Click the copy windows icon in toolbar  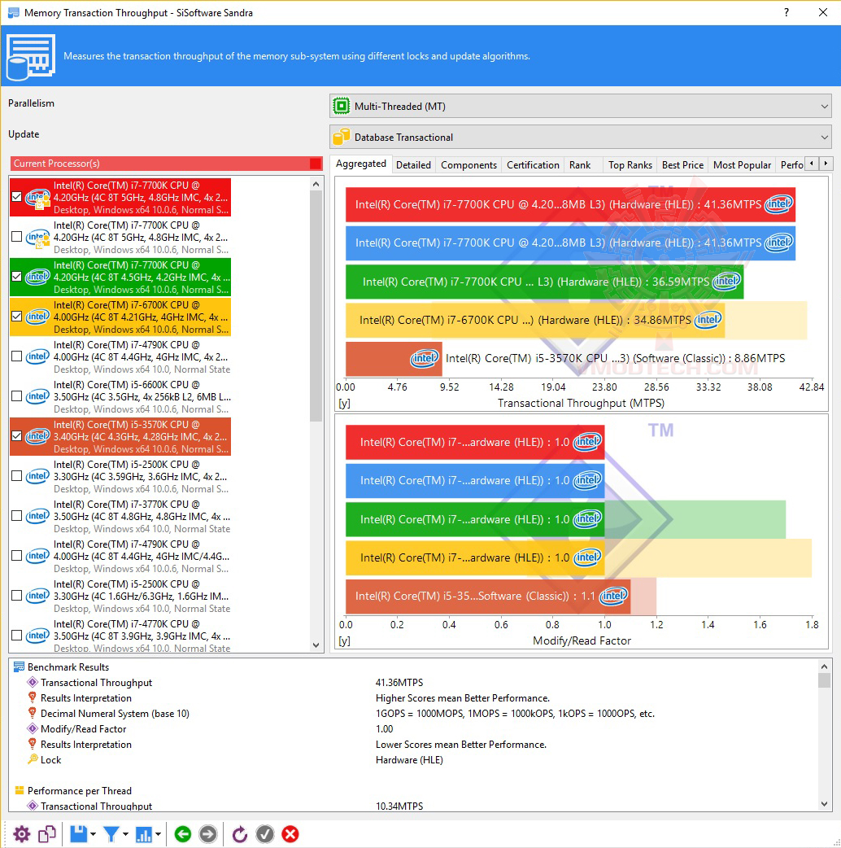(x=47, y=834)
